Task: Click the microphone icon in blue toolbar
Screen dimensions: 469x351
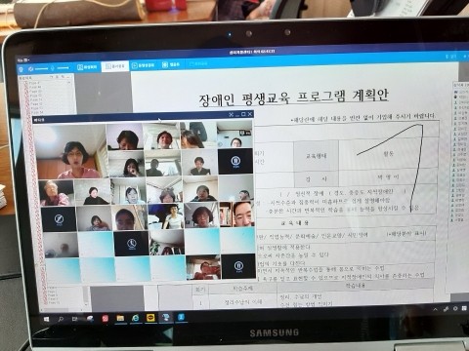Action: click(x=53, y=68)
